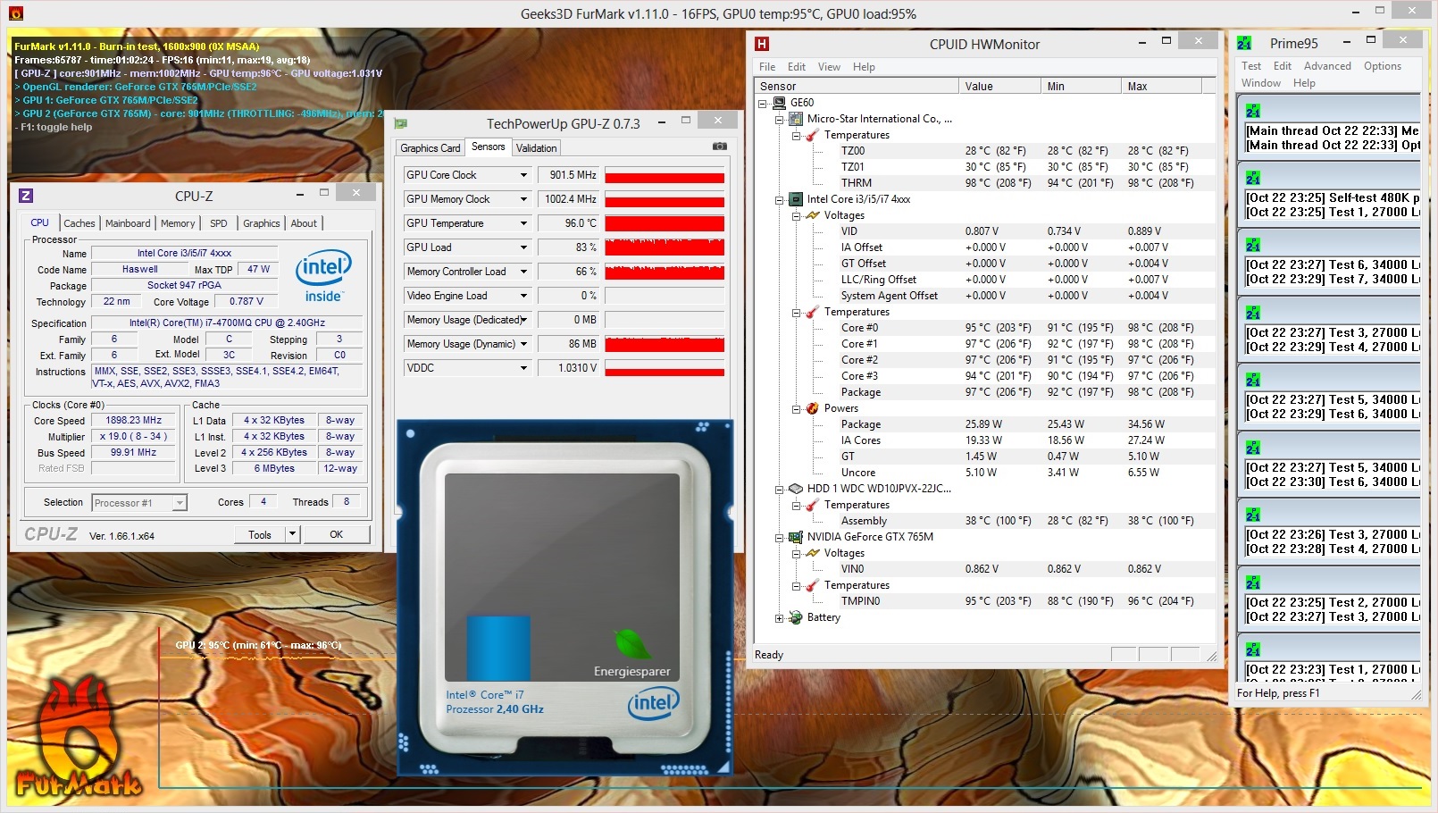Click the FurMark title bar icon

(15, 13)
